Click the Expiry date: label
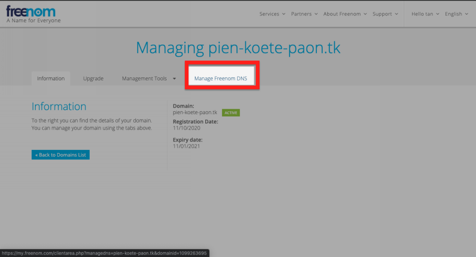The width and height of the screenshot is (476, 257). click(187, 140)
